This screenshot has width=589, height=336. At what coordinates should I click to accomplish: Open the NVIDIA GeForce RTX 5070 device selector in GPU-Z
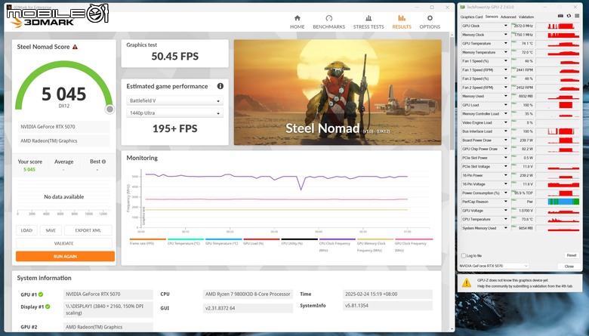494,266
